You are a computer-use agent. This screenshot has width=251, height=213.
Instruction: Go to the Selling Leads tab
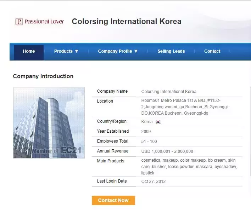coord(171,51)
